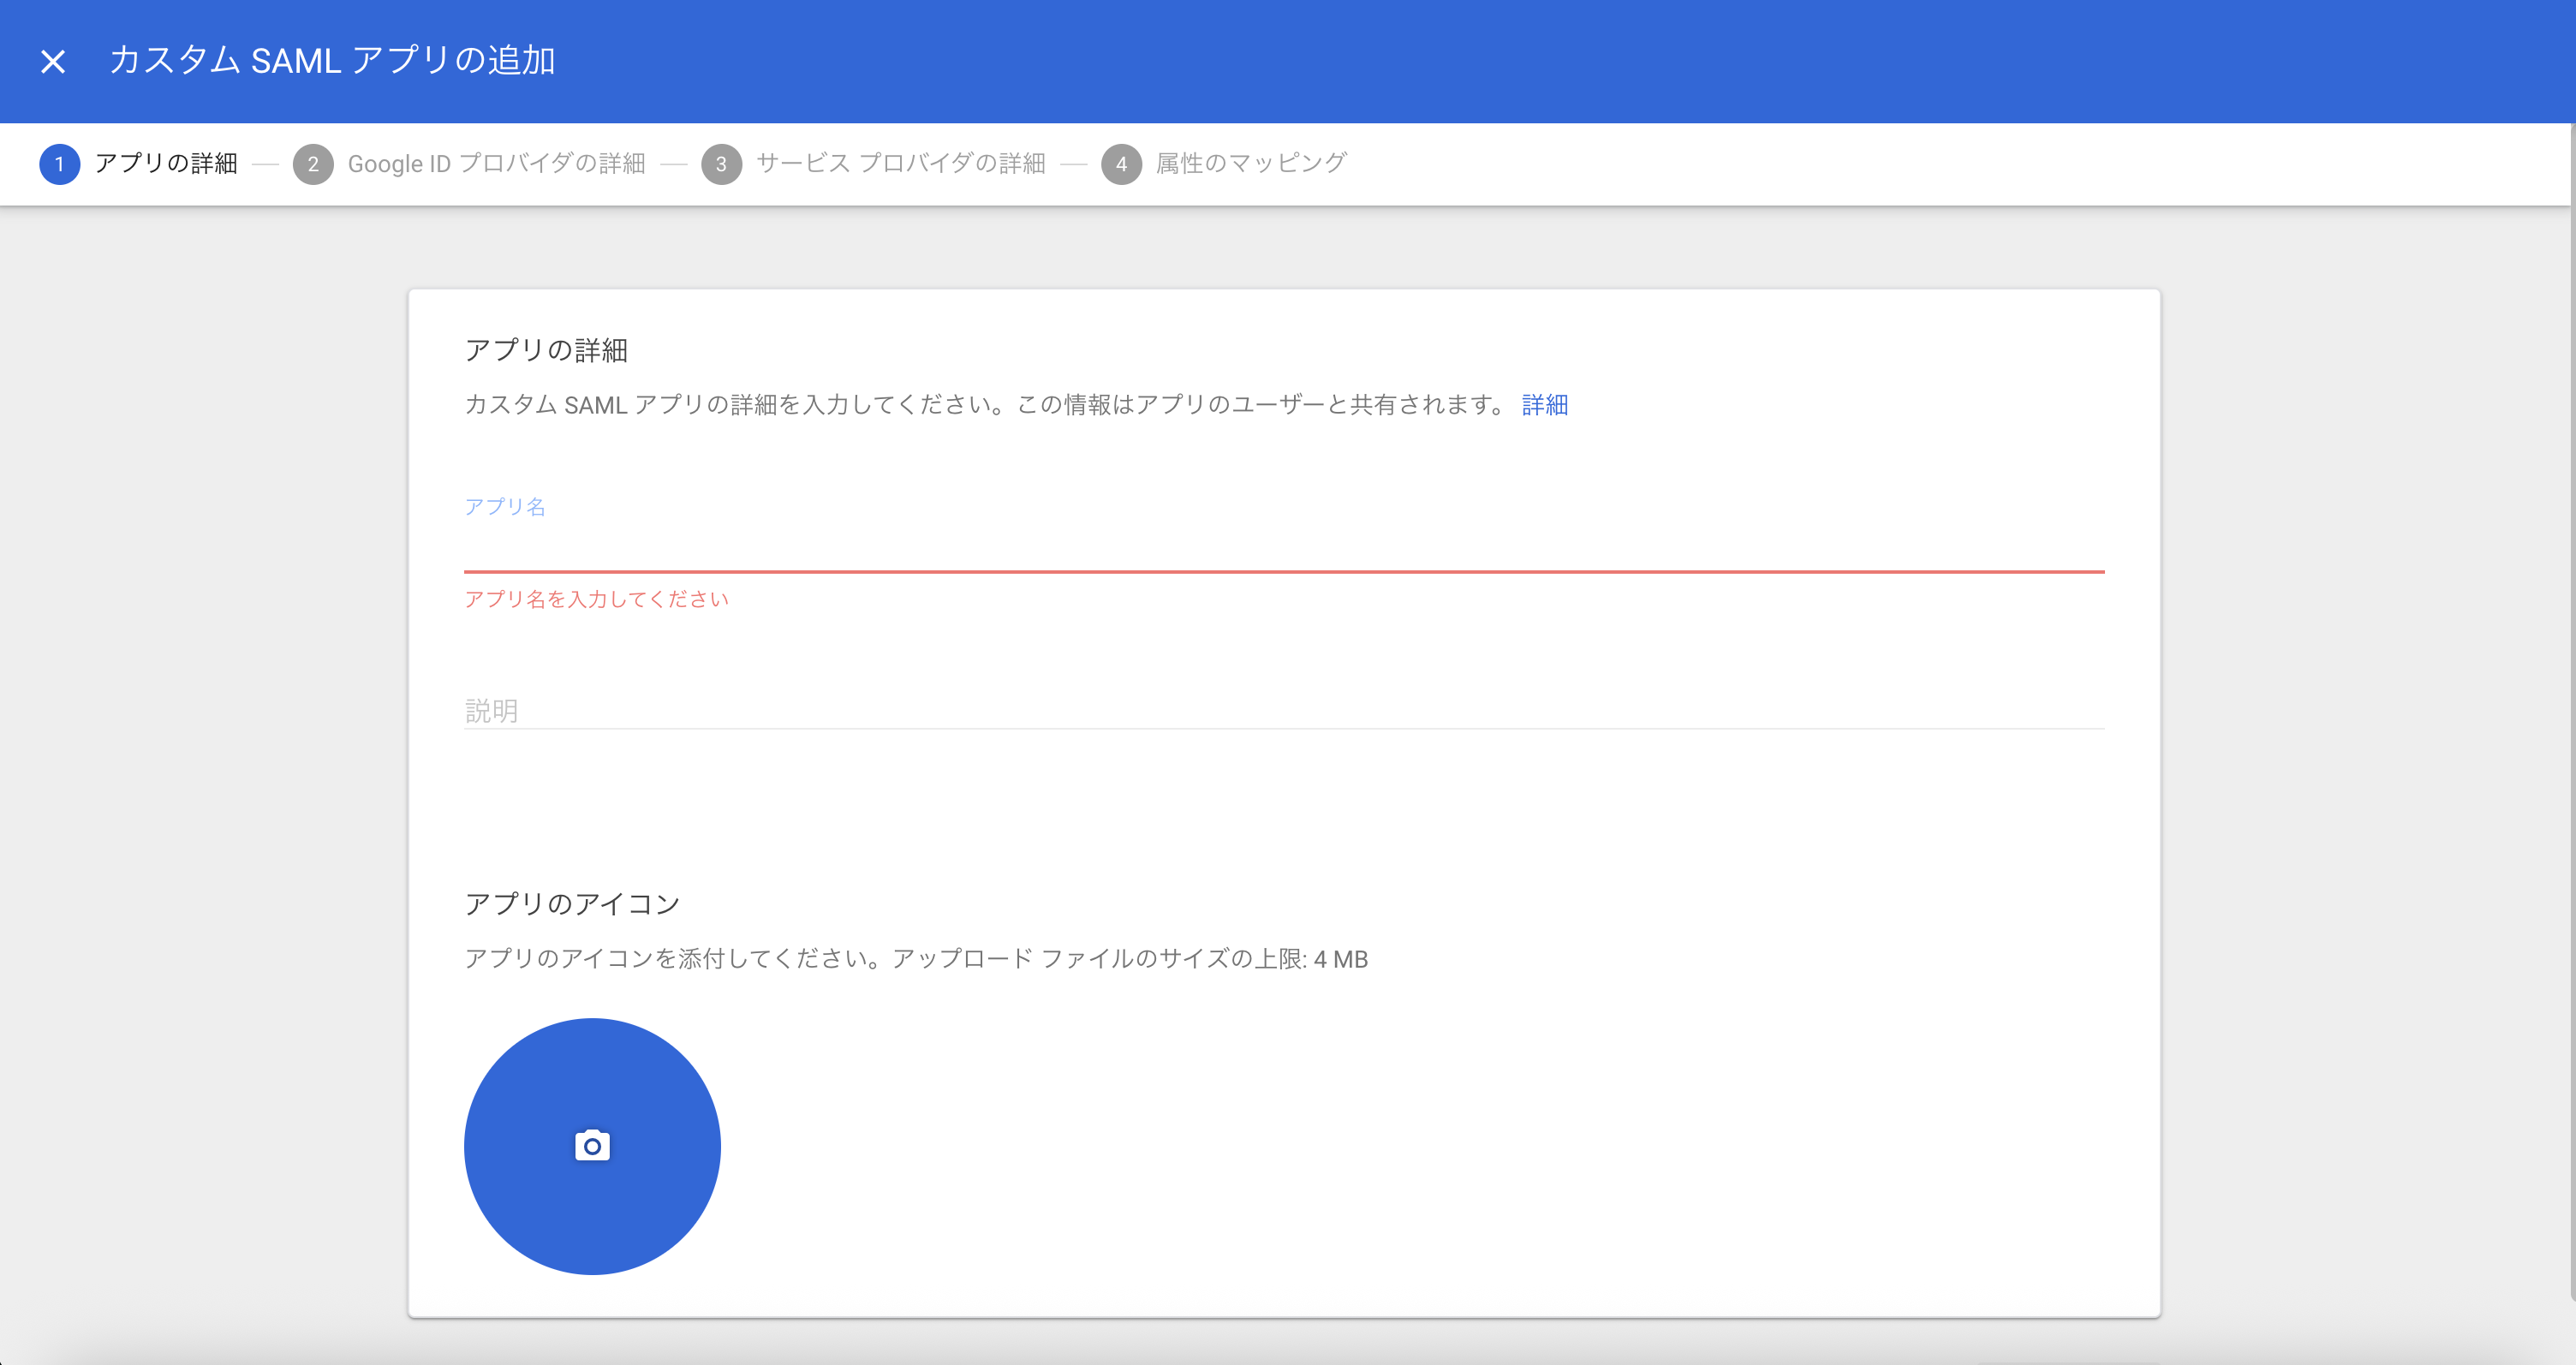Click the アプリの詳細 card heading
The height and width of the screenshot is (1365, 2576).
(x=546, y=350)
